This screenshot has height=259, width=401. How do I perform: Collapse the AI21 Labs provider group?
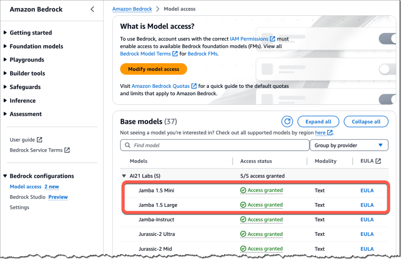(x=124, y=176)
